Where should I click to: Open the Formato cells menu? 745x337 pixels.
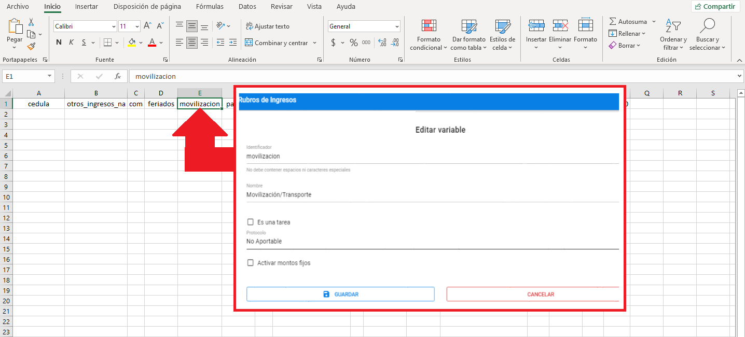(585, 35)
